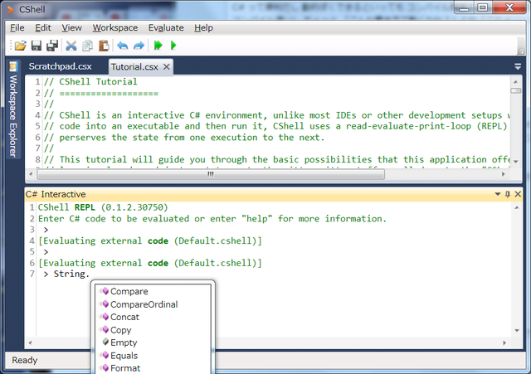The width and height of the screenshot is (531, 374).
Task: Save the current file
Action: [37, 46]
